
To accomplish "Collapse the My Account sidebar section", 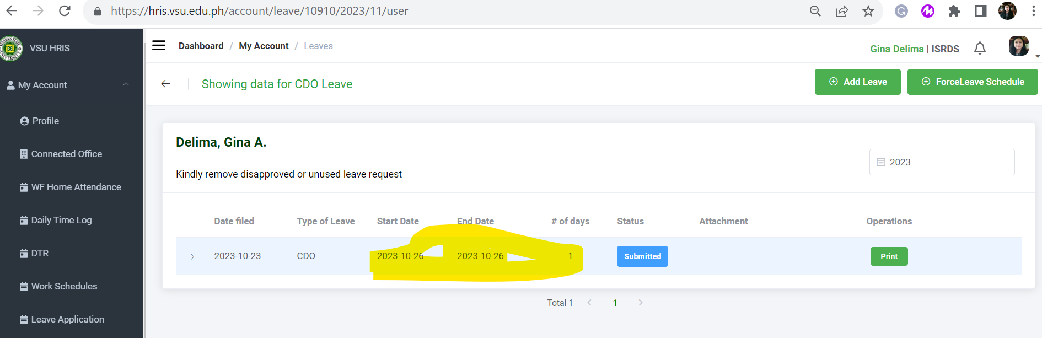I will [x=126, y=84].
